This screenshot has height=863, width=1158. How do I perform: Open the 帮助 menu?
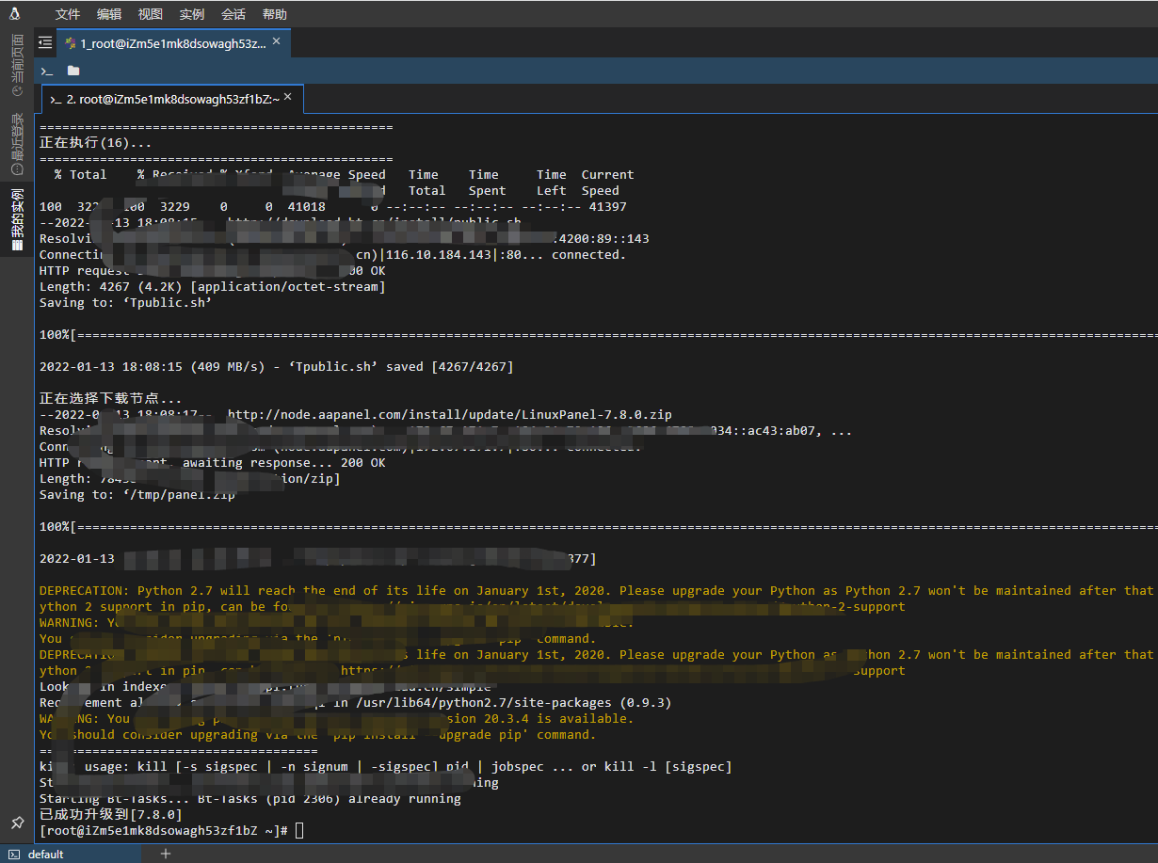pos(275,14)
